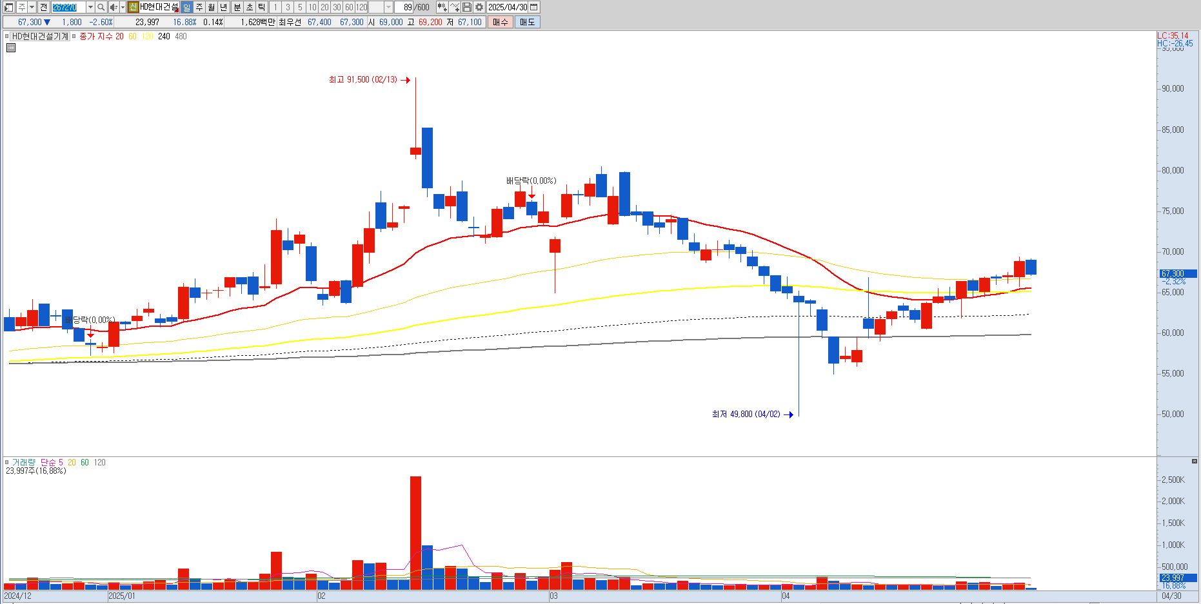Click the small square before 거래량 label
1201x604 pixels.
pos(7,462)
